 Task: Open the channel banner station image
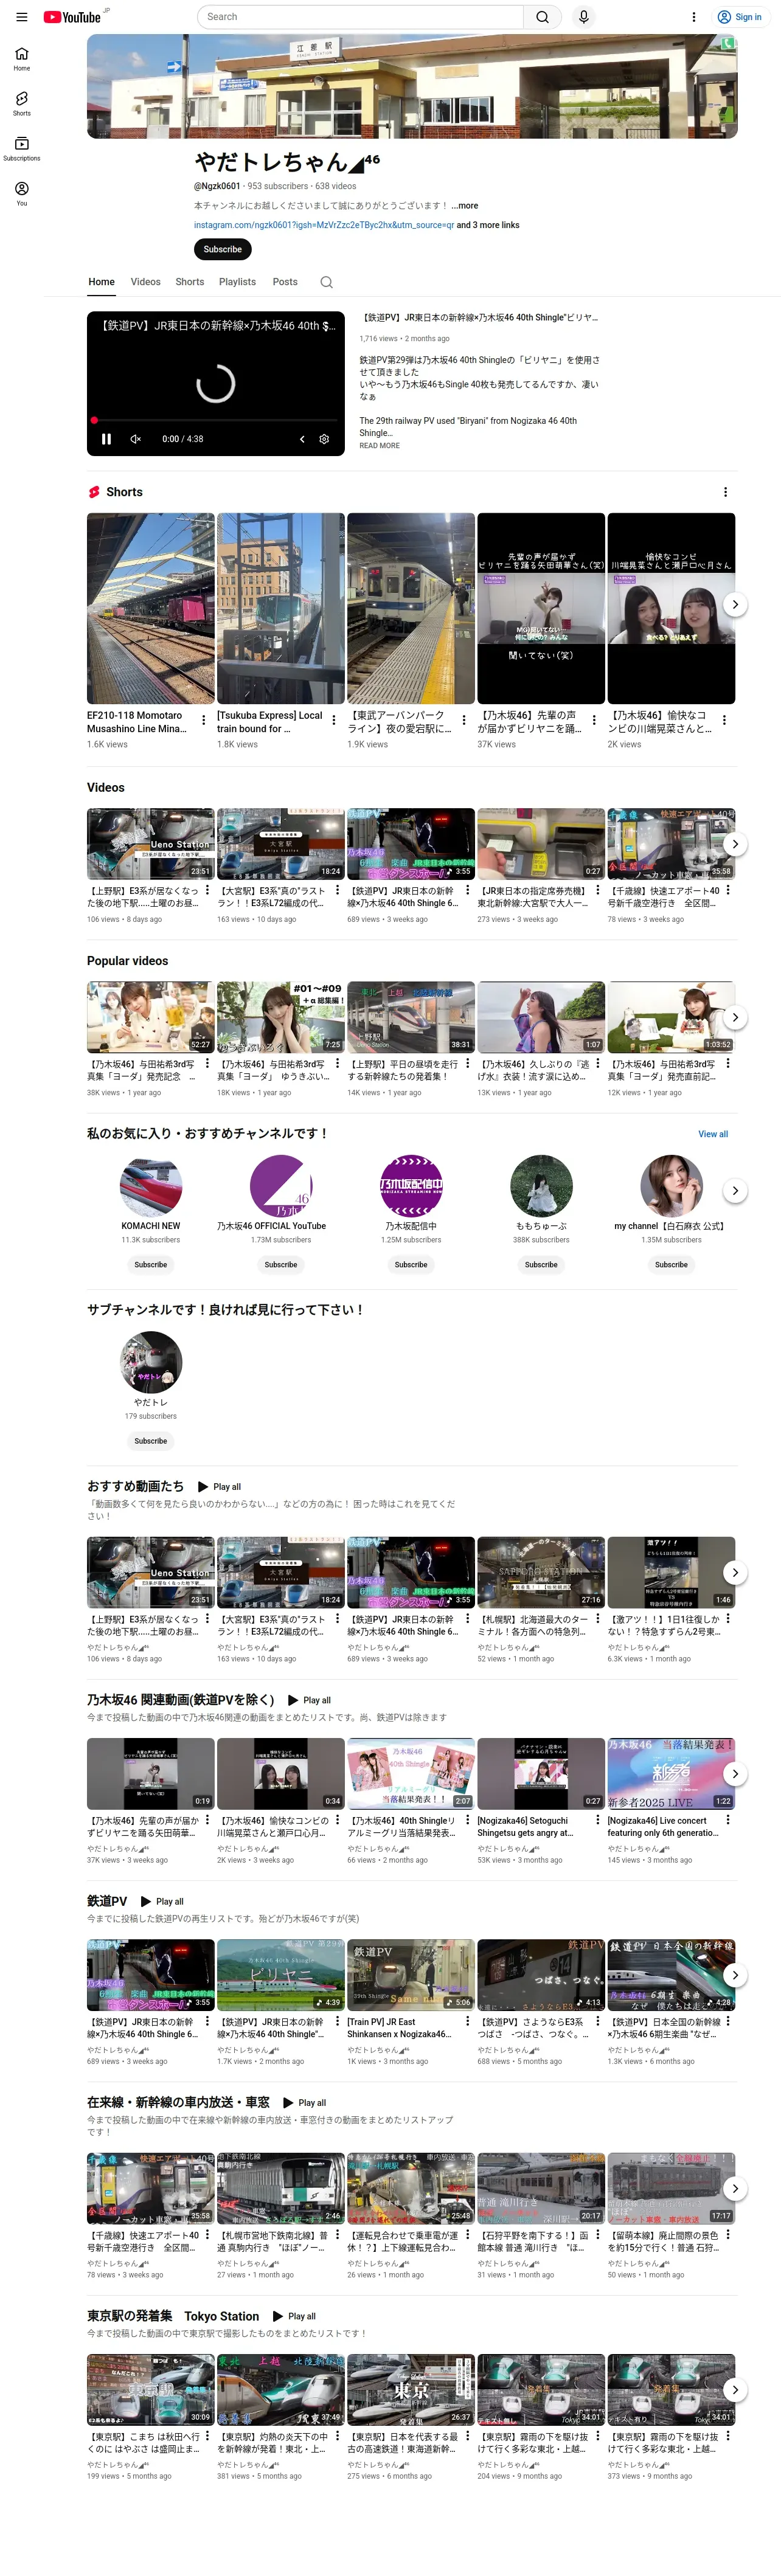[x=412, y=86]
